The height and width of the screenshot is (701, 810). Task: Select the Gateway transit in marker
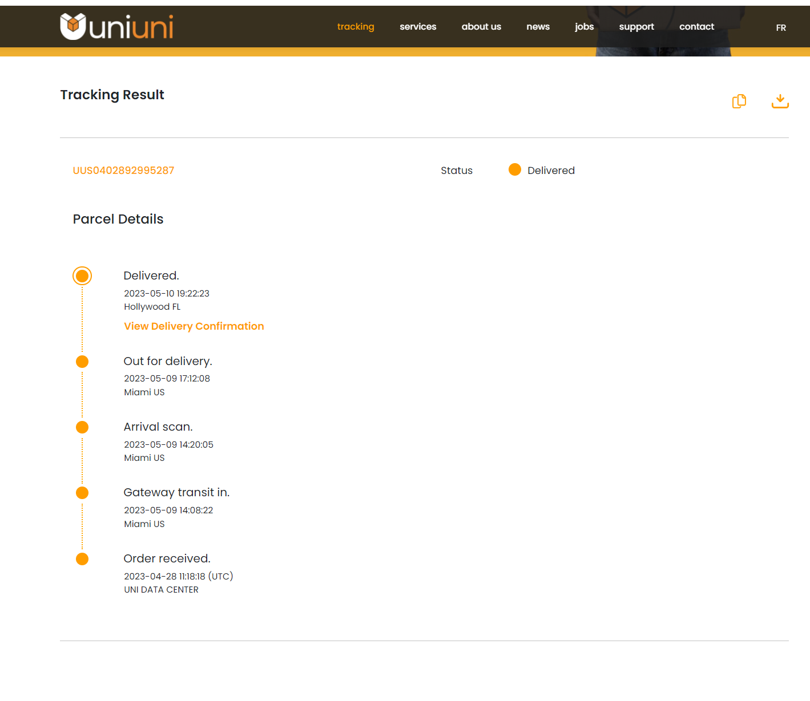(x=82, y=493)
